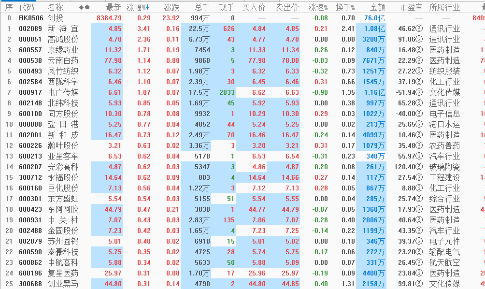
Task: Select the stock 盐田港
Action: click(x=63, y=124)
